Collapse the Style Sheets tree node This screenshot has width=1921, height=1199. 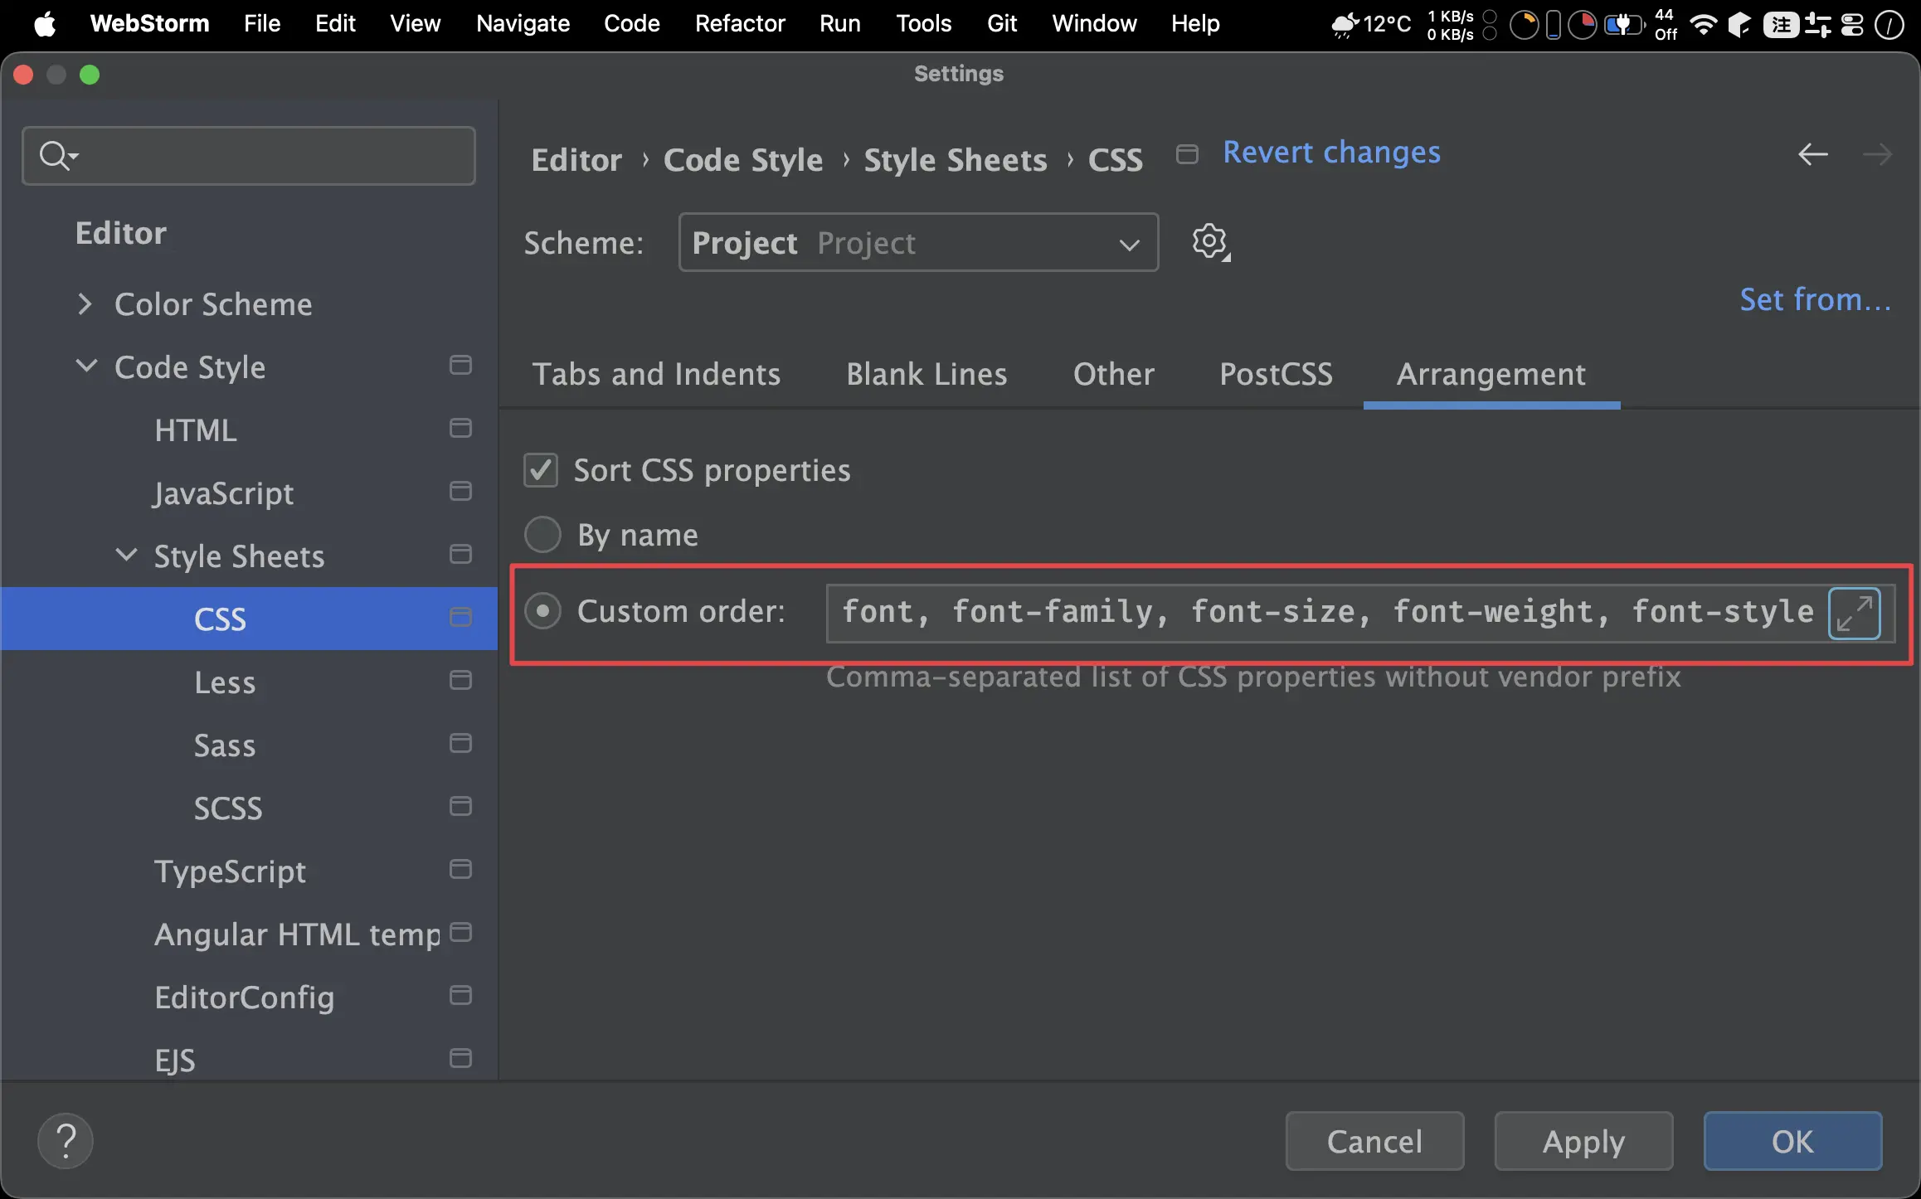pos(126,555)
